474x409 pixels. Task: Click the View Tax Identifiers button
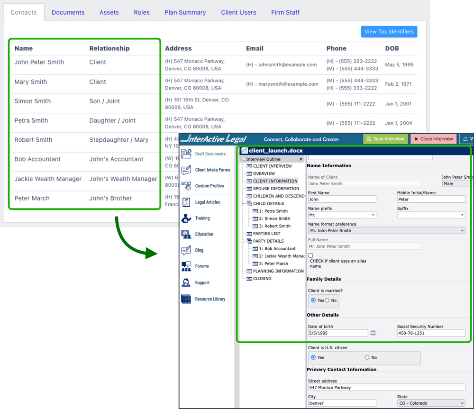[x=389, y=31]
